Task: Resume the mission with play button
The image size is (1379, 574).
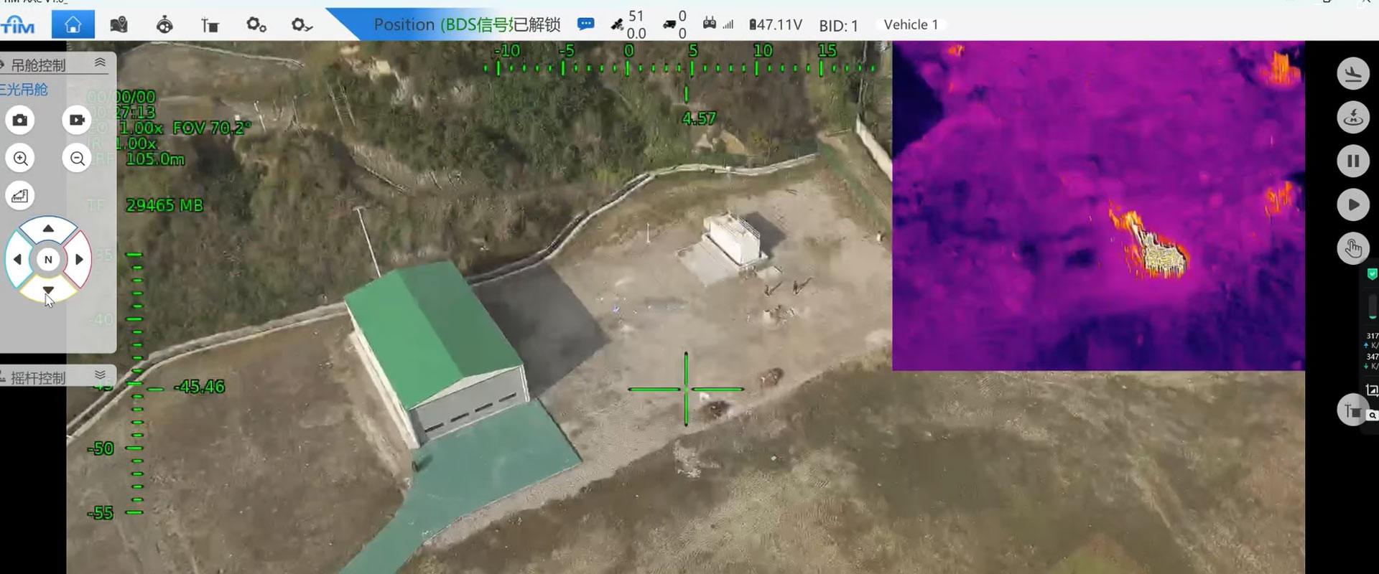Action: pyautogui.click(x=1352, y=205)
